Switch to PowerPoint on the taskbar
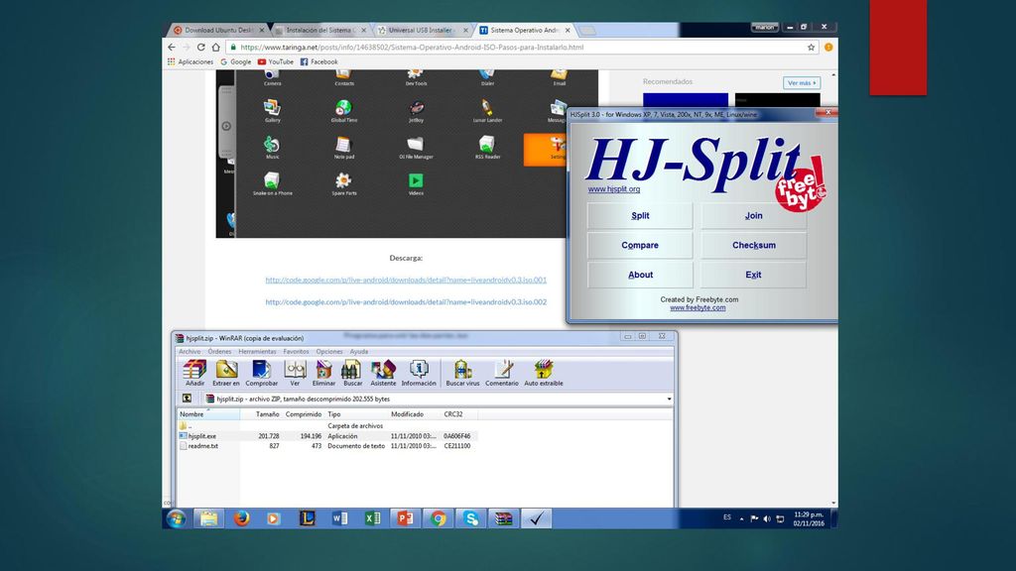The width and height of the screenshot is (1016, 571). (406, 518)
